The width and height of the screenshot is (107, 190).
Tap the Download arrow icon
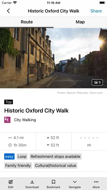coord(32,182)
